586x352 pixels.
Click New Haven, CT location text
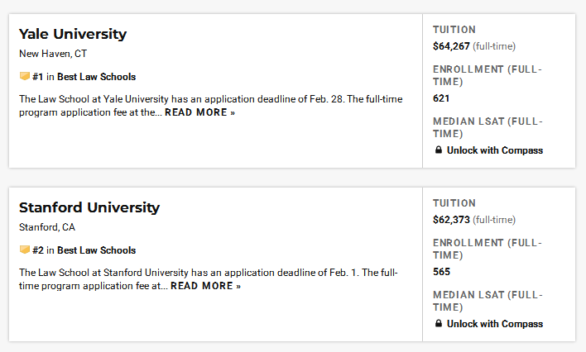point(53,54)
